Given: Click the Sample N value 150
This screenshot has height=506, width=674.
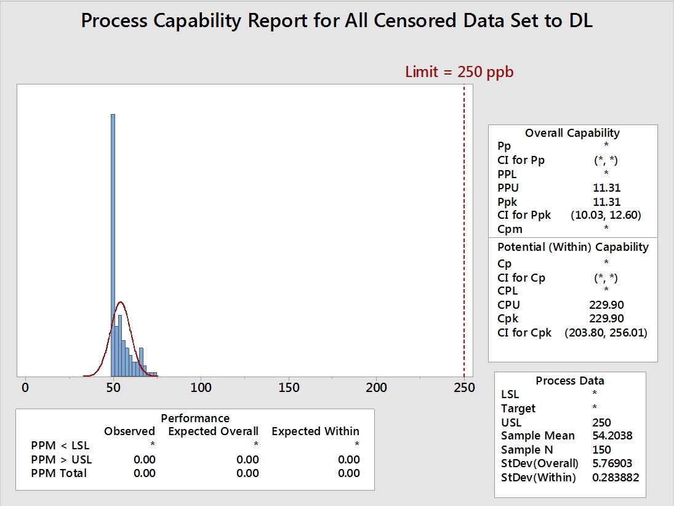Looking at the screenshot, I should pos(601,450).
